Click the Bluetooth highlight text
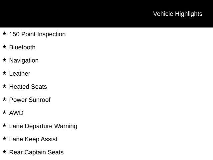 click(x=22, y=47)
